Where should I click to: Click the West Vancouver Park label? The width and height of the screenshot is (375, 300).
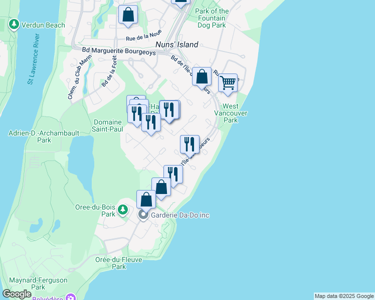point(231,113)
